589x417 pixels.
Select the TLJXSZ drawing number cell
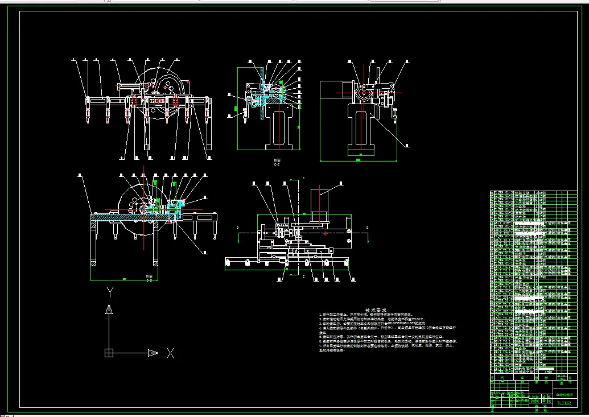point(564,403)
